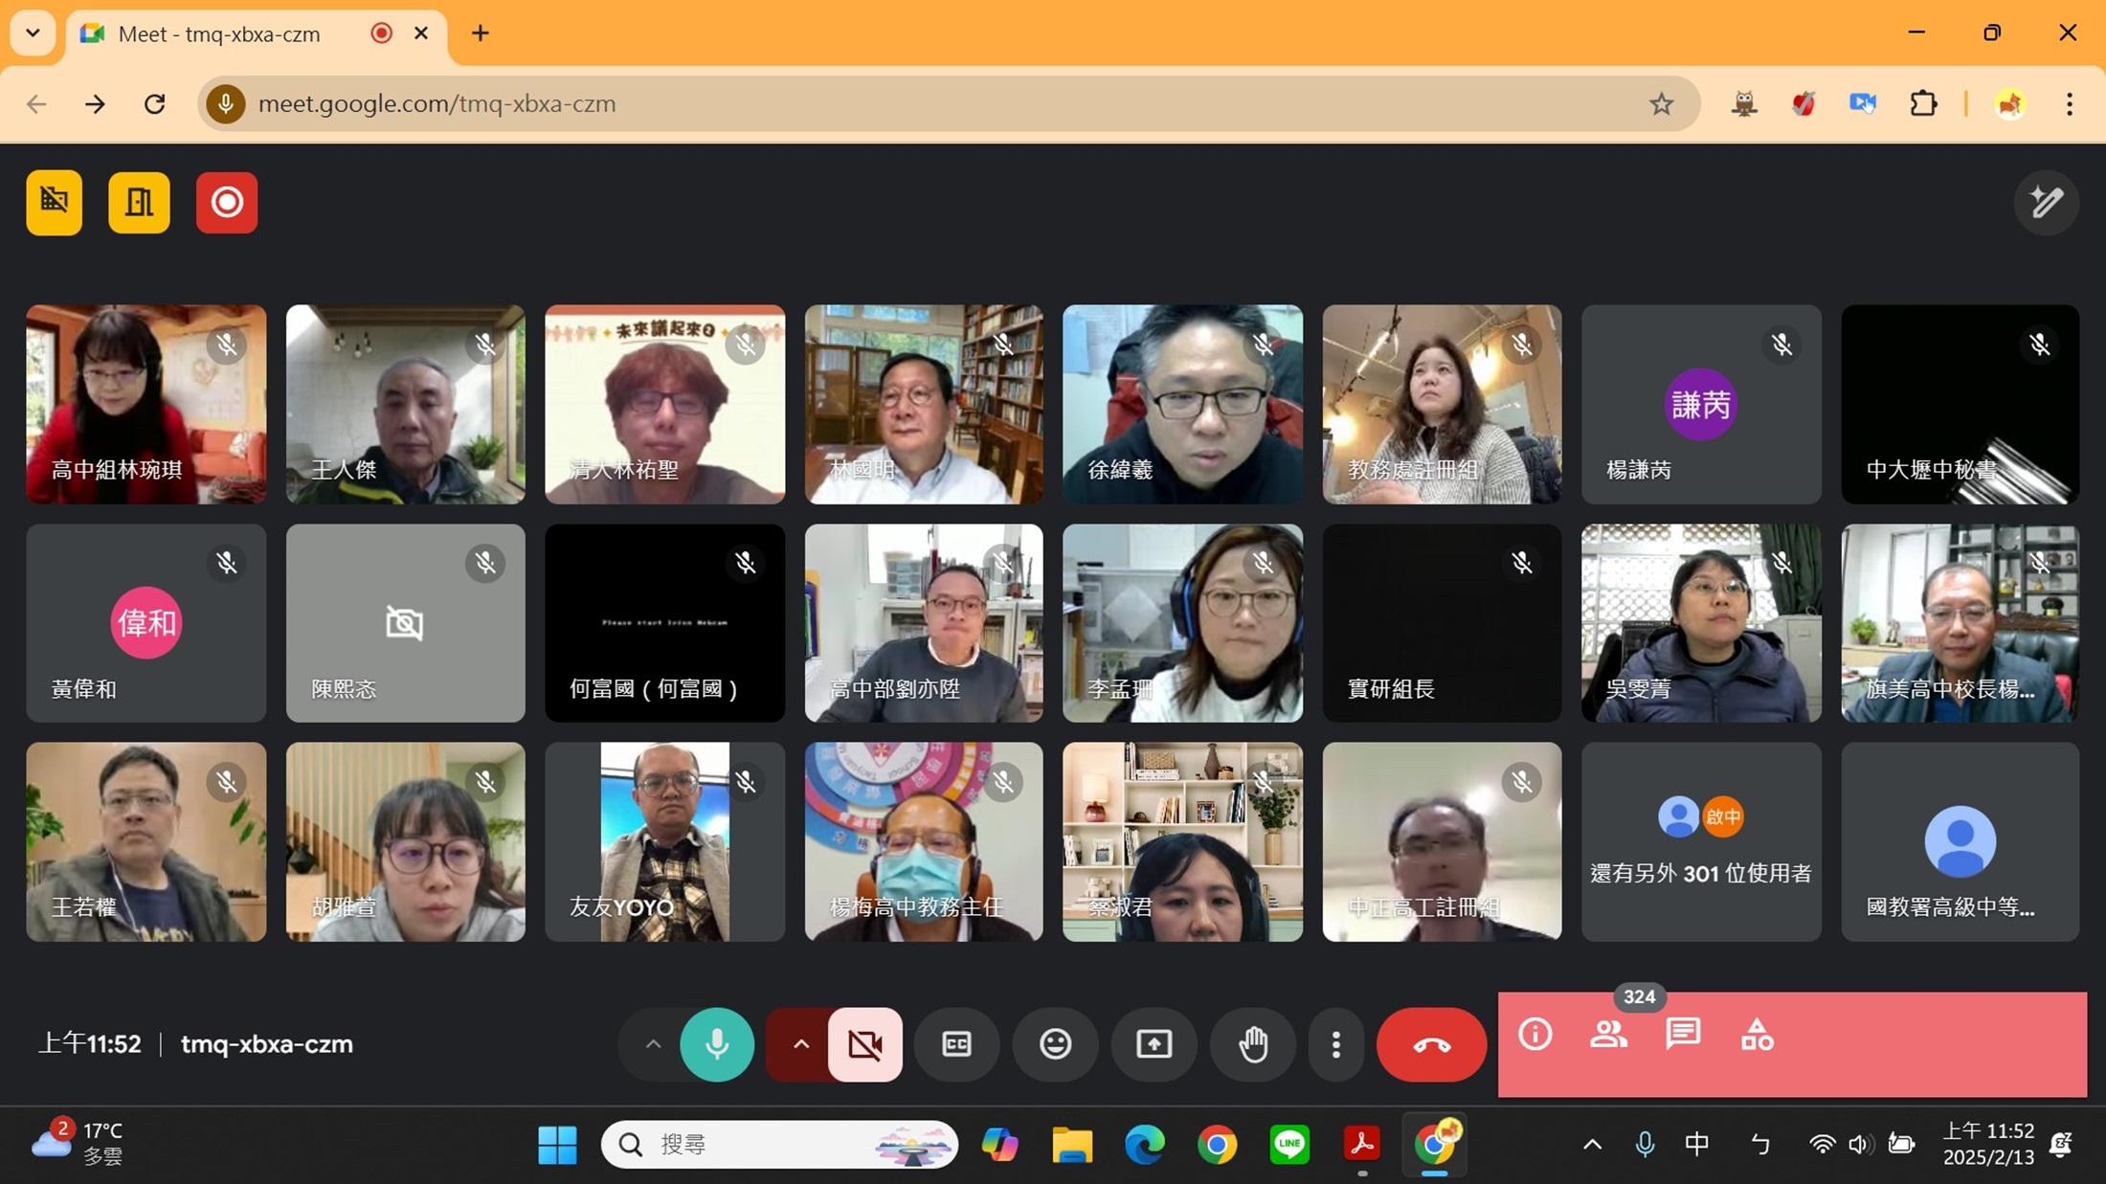Open the three-dot more options menu
This screenshot has height=1184, width=2106.
pos(1335,1044)
